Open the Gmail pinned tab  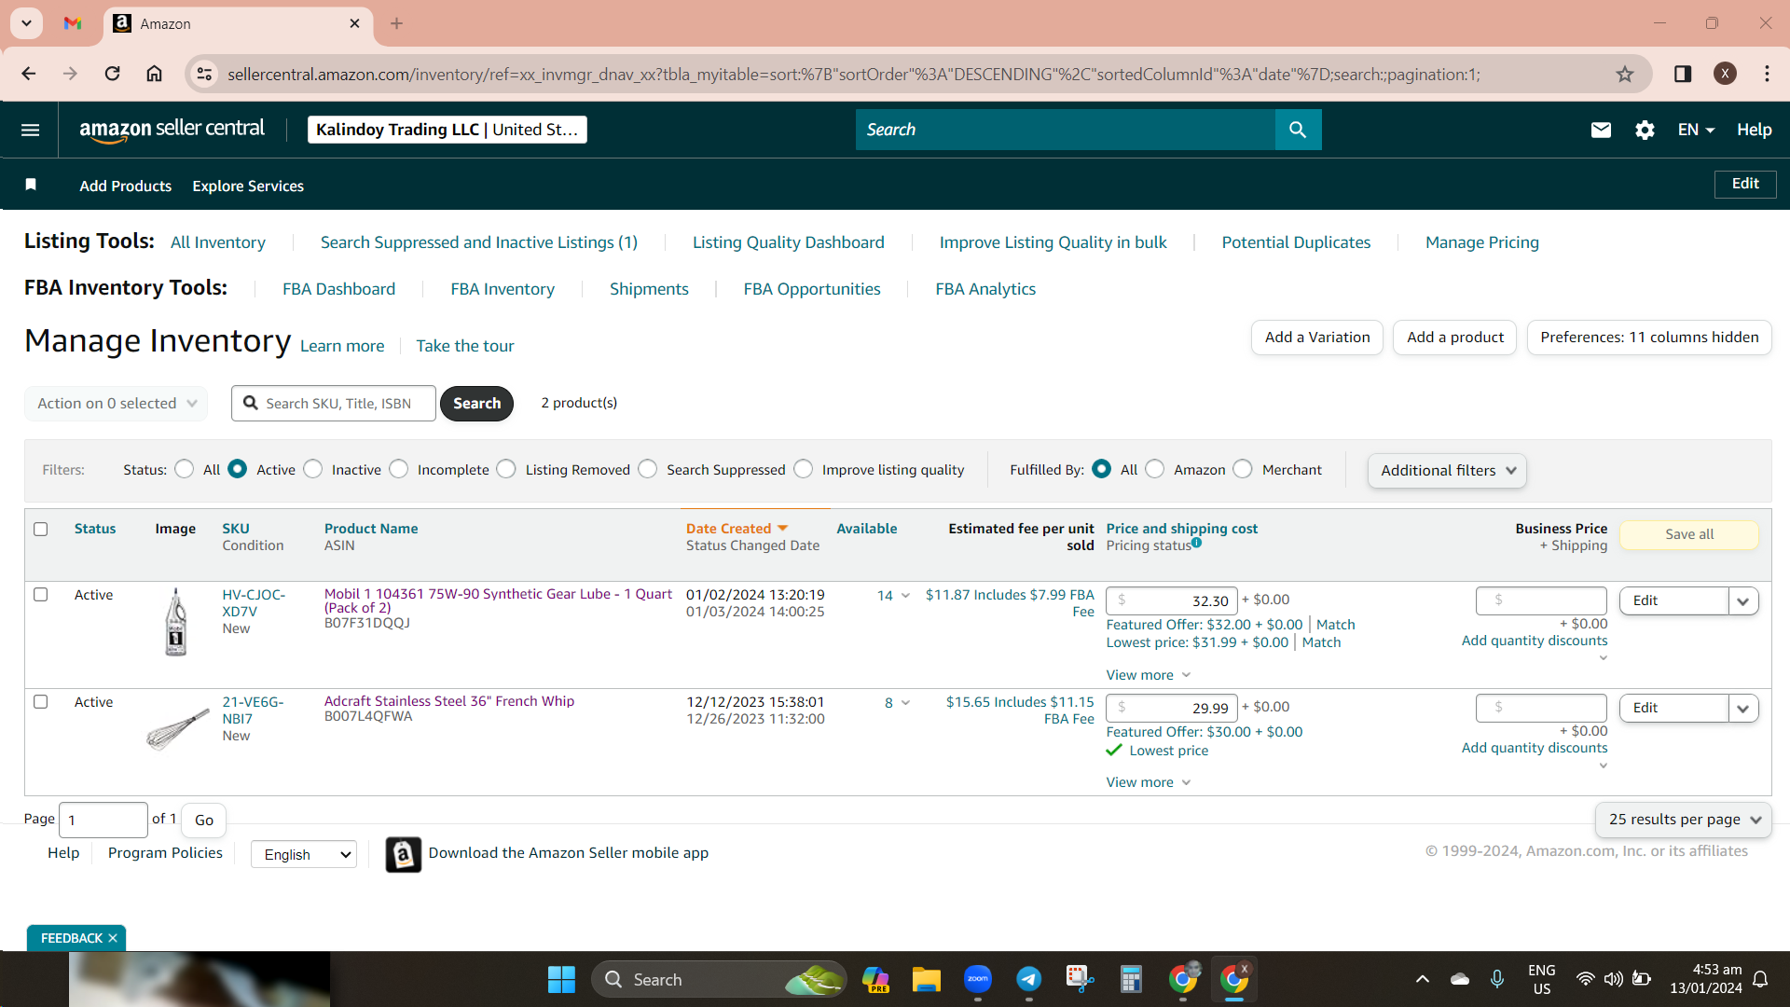pos(73,23)
